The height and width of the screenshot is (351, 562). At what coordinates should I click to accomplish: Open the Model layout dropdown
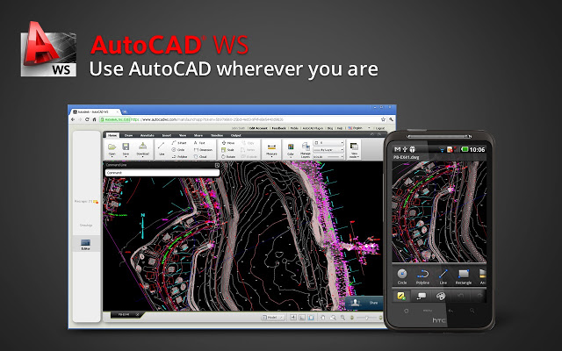click(273, 318)
